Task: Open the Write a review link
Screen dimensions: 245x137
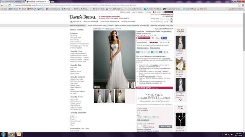Action: 155,48
